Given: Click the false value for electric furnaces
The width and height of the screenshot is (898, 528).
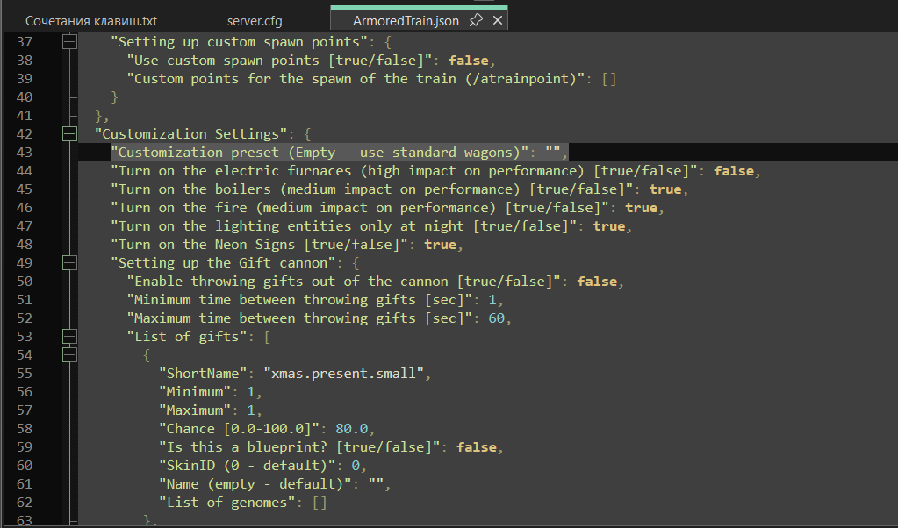Looking at the screenshot, I should [x=734, y=171].
